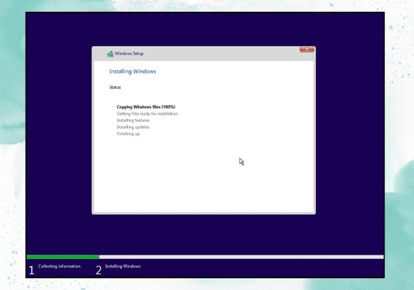Select 'Finishing up' status line
This screenshot has height=290, width=414.
click(x=128, y=134)
